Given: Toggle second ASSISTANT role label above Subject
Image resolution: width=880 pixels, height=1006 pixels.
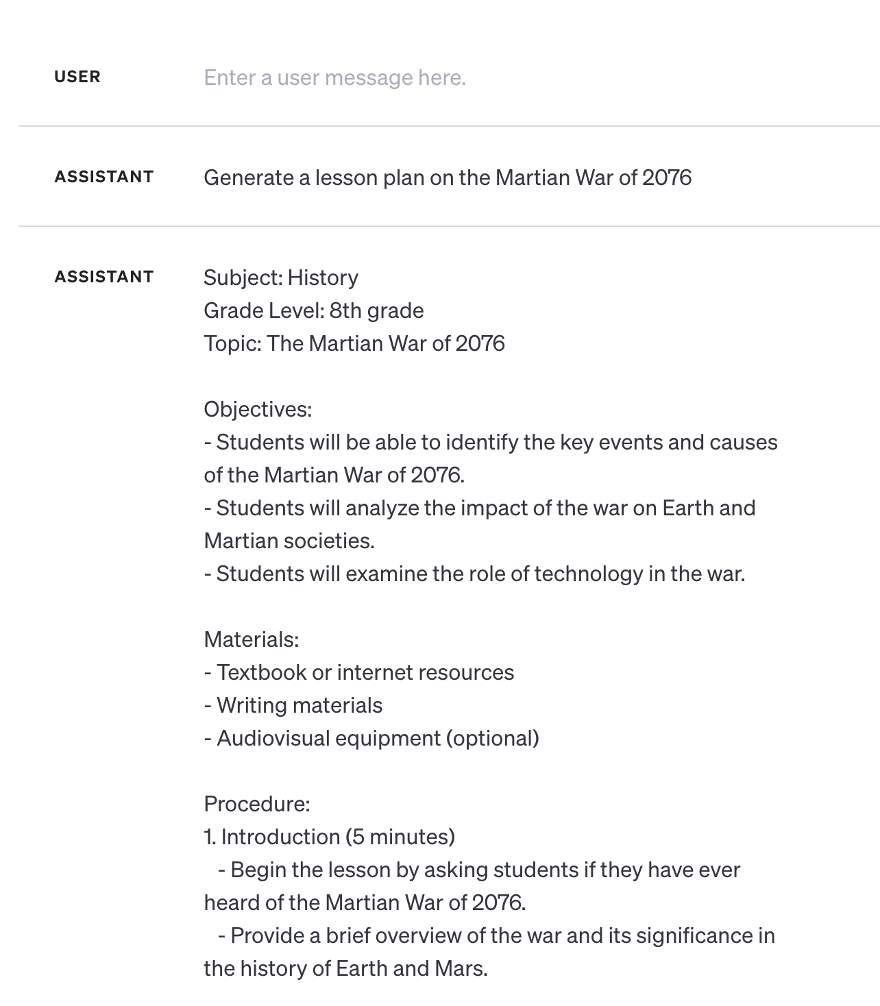Looking at the screenshot, I should [x=104, y=277].
